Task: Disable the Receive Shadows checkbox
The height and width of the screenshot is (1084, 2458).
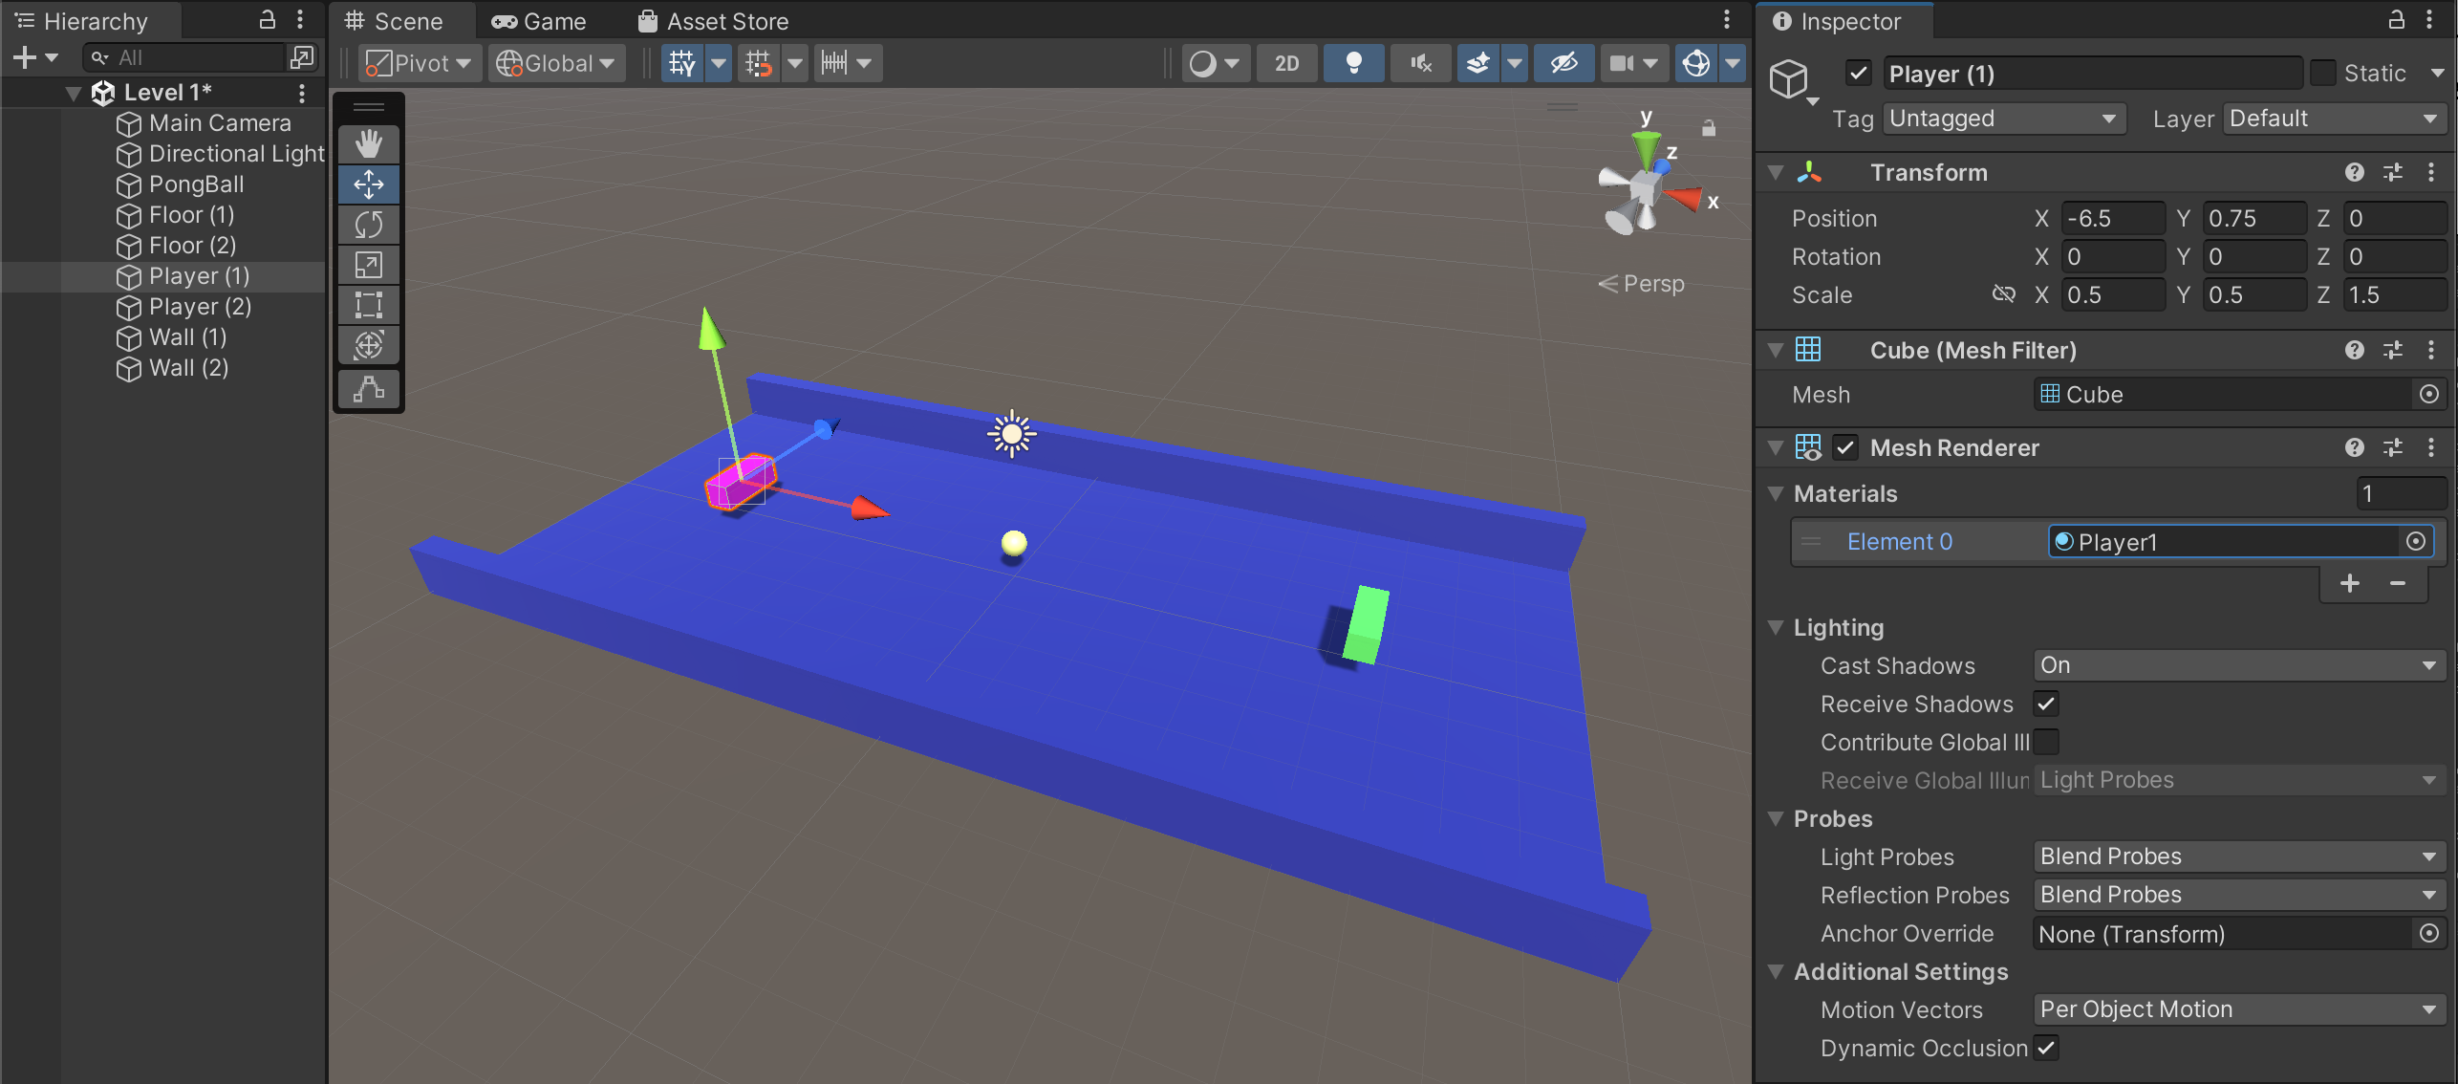Action: pyautogui.click(x=2046, y=705)
